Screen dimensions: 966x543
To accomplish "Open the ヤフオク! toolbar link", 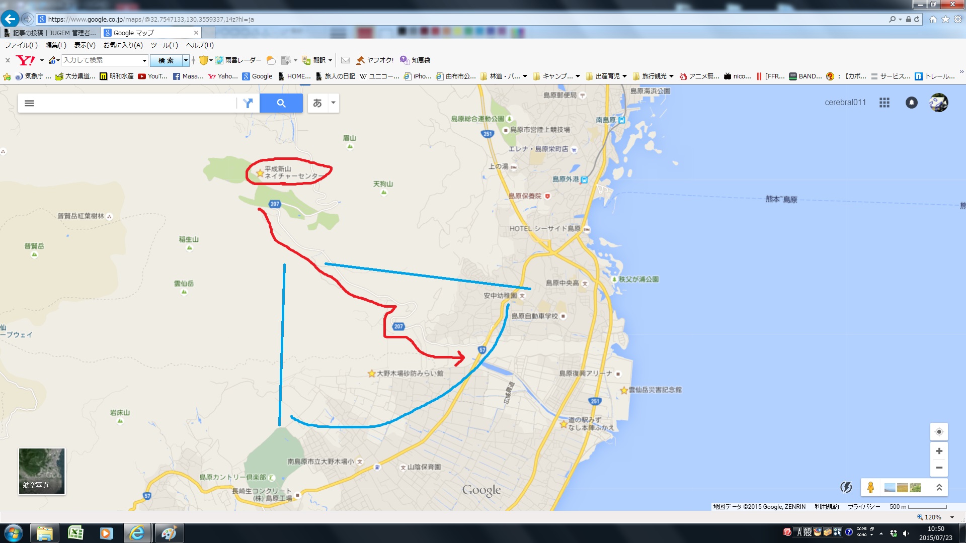I will [x=375, y=60].
